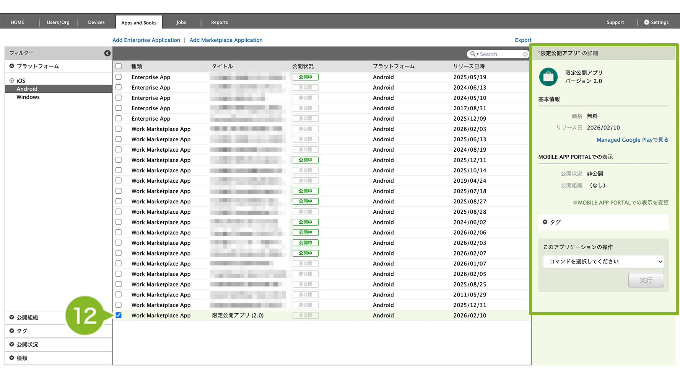Click the search magnifier icon

(x=473, y=54)
